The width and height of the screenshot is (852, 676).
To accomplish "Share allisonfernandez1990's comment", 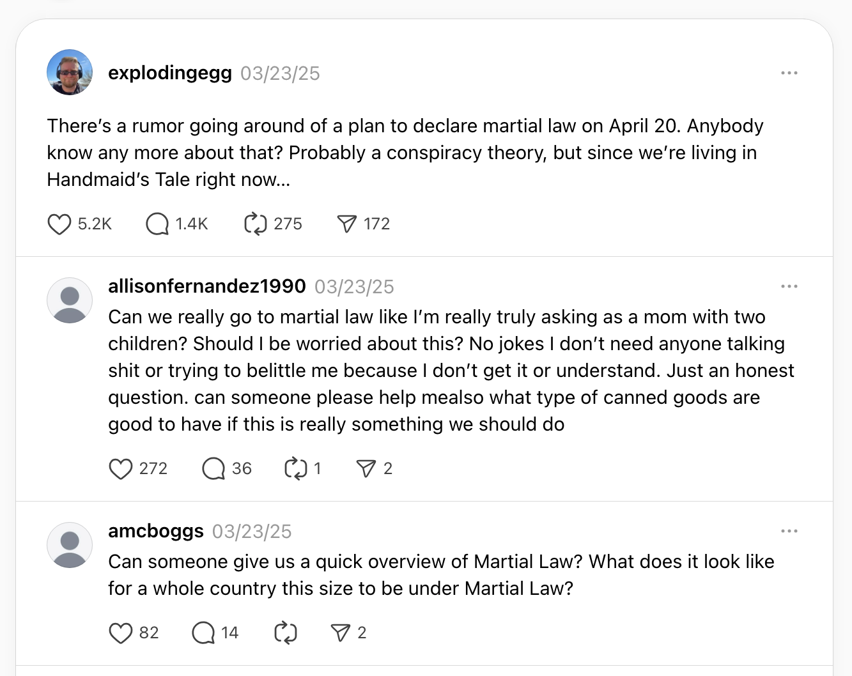I will 366,469.
